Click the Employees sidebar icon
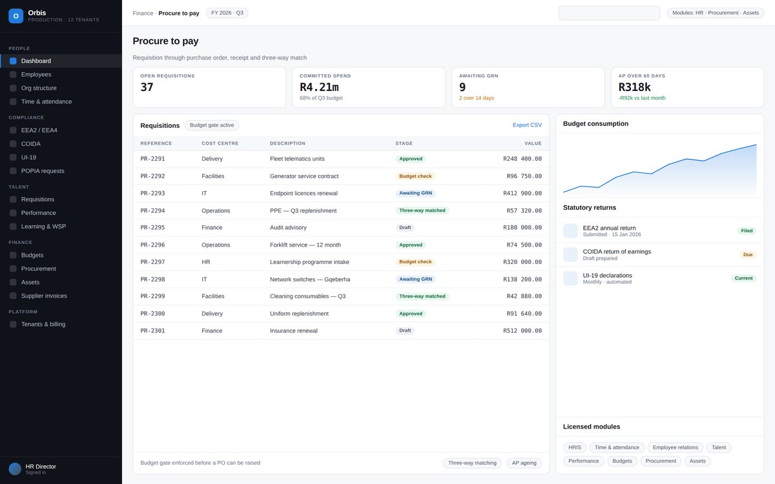The image size is (775, 484). click(13, 74)
